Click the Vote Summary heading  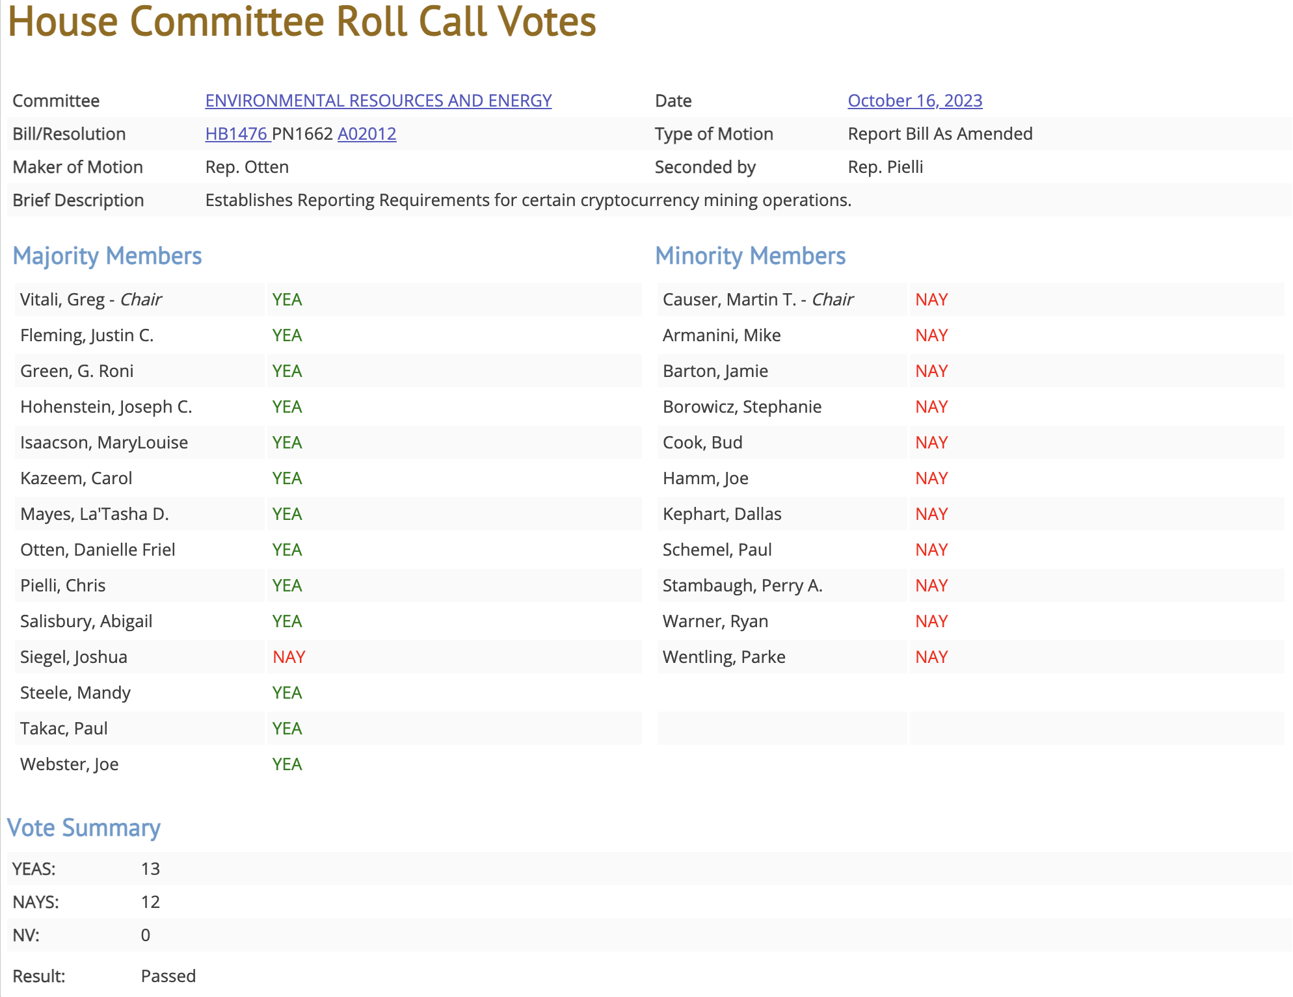click(x=84, y=828)
